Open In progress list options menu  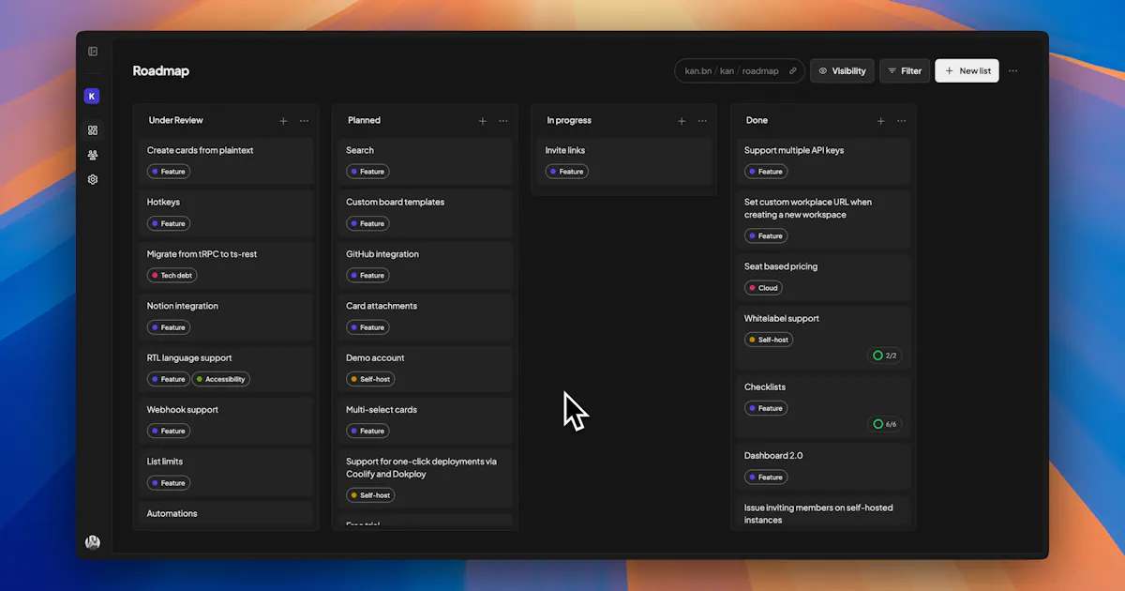pyautogui.click(x=702, y=121)
